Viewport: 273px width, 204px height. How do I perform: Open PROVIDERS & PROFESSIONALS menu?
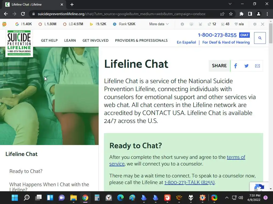point(141,40)
